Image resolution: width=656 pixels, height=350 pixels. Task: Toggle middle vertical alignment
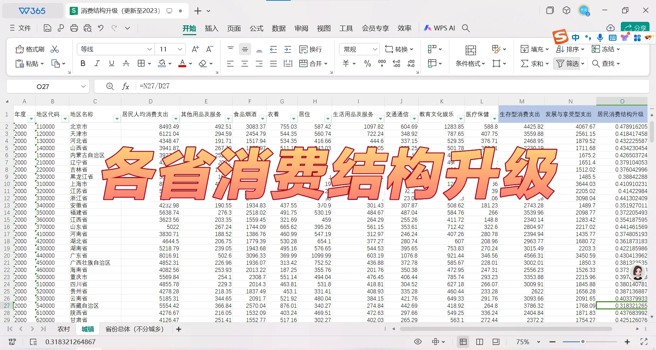(x=245, y=49)
